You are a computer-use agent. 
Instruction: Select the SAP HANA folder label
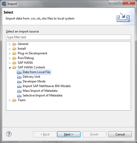[25, 63]
